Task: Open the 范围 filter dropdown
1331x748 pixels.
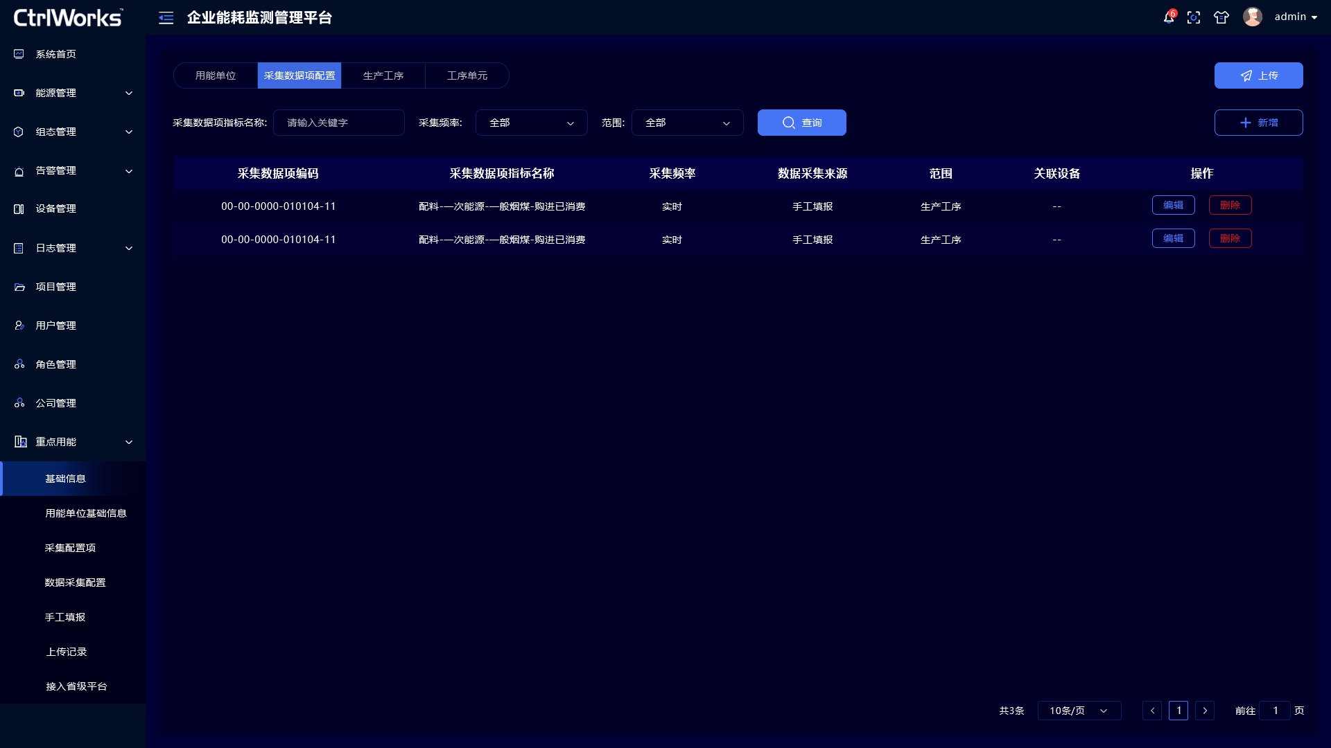Action: click(x=687, y=123)
